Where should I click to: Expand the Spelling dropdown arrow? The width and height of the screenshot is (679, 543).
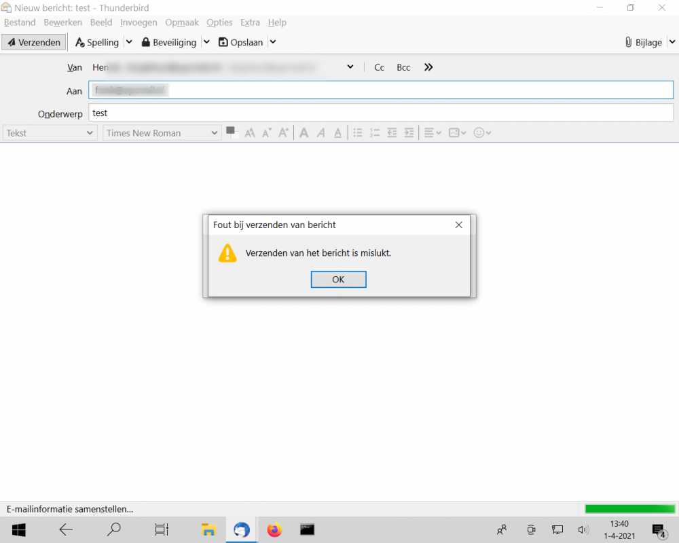[129, 42]
